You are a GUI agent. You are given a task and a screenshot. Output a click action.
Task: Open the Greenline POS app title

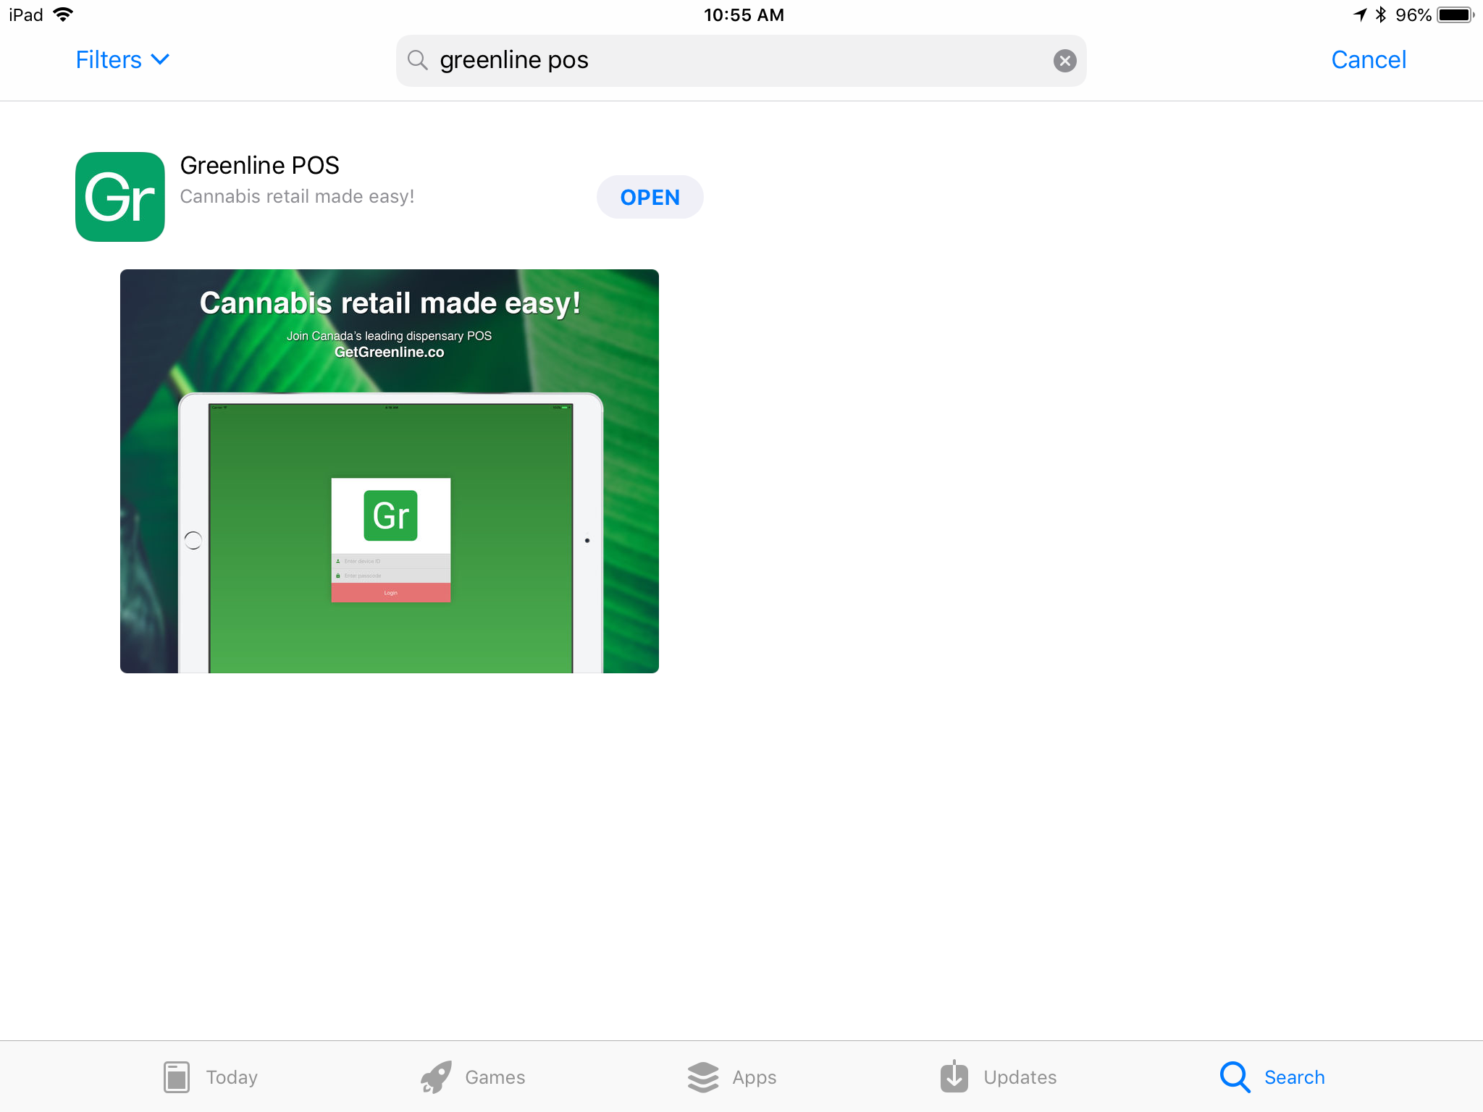(x=259, y=165)
